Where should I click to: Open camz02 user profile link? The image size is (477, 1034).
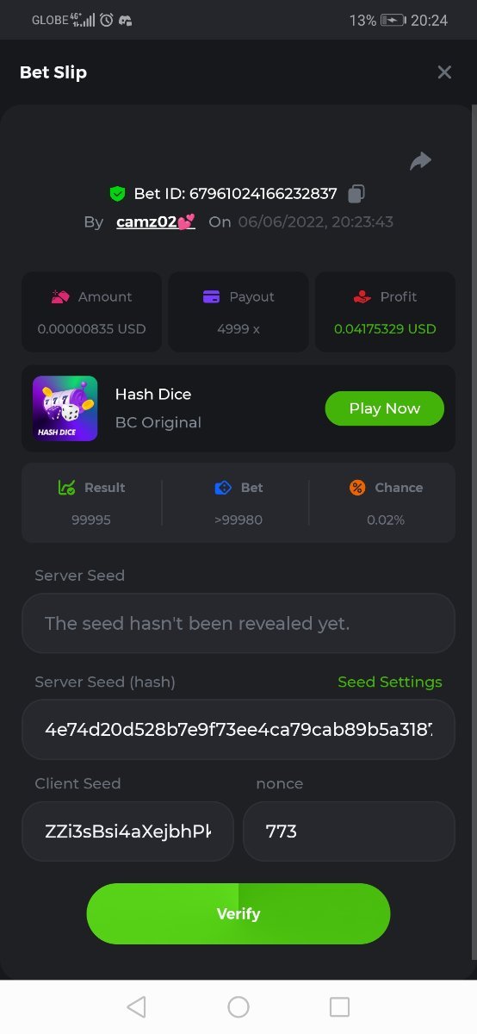pos(156,221)
